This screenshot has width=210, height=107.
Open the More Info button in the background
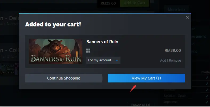tap(176, 10)
